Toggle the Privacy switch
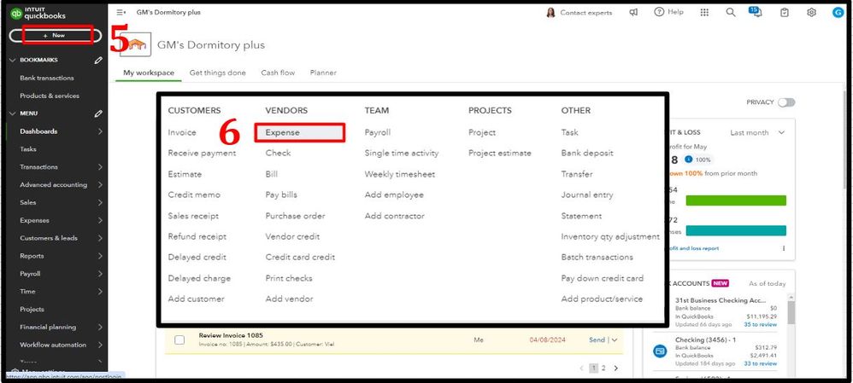This screenshot has width=853, height=383. (x=786, y=102)
